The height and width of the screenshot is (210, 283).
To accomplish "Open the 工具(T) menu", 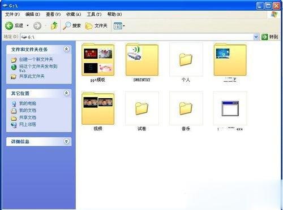I will [x=94, y=14].
